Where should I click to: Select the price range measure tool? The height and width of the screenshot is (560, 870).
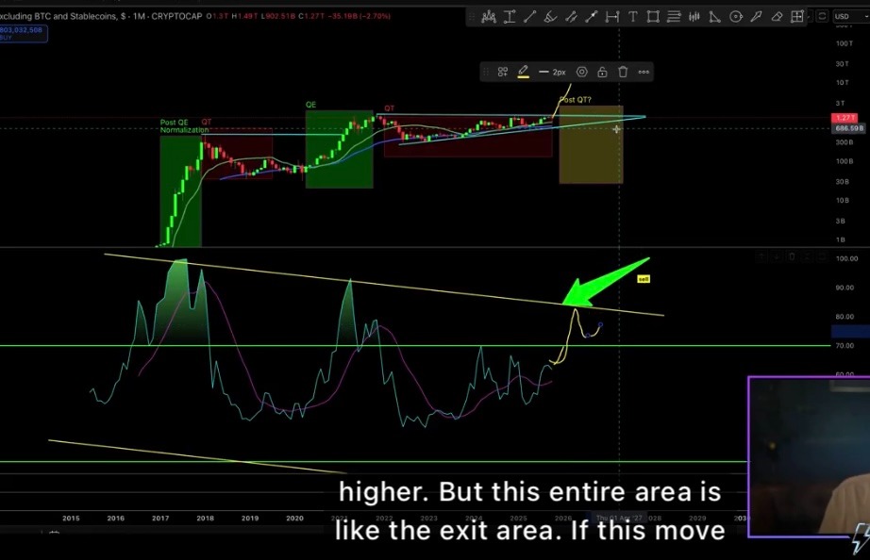click(611, 16)
